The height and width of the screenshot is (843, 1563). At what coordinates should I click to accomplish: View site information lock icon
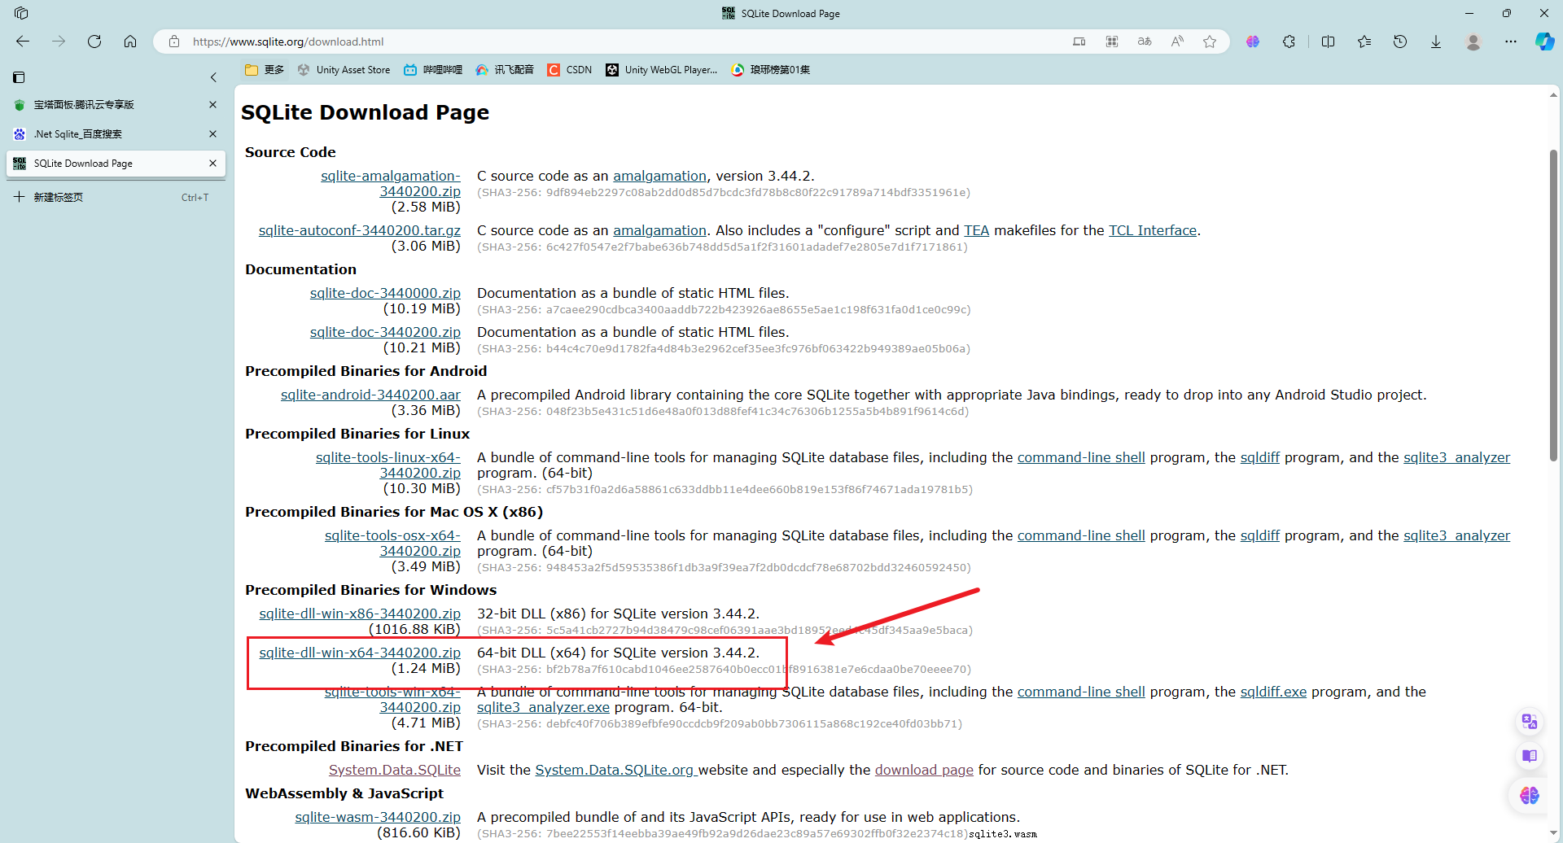point(174,41)
